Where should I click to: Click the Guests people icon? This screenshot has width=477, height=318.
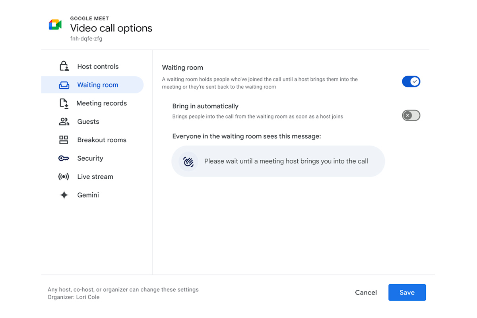tap(64, 122)
